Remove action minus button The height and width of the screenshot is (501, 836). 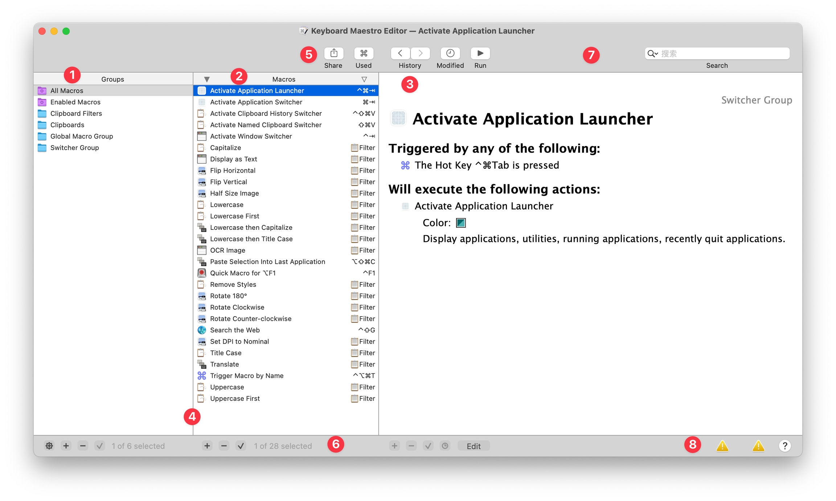point(411,446)
